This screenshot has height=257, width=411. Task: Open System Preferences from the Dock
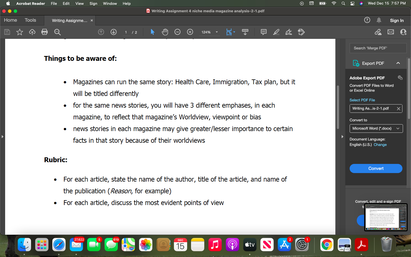coord(302,245)
